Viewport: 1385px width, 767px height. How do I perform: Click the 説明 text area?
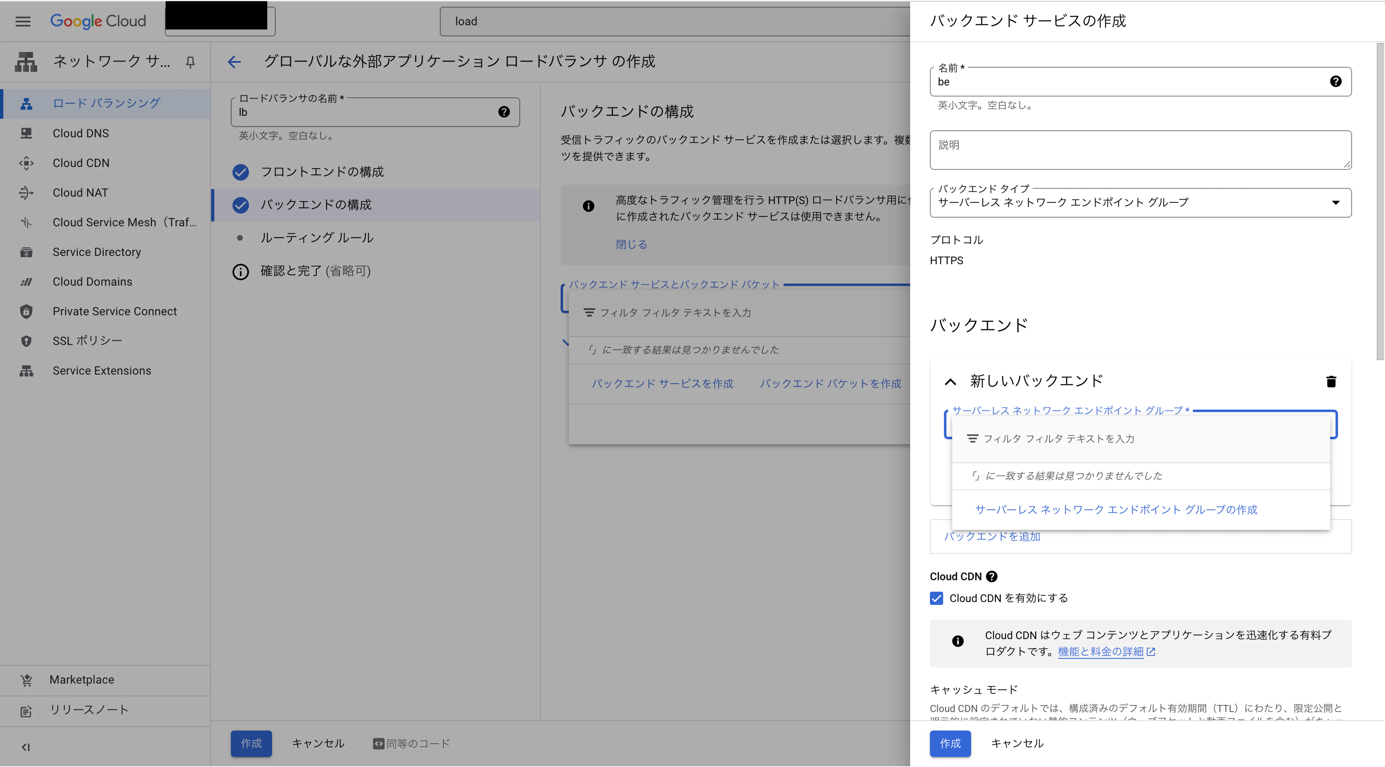point(1140,150)
